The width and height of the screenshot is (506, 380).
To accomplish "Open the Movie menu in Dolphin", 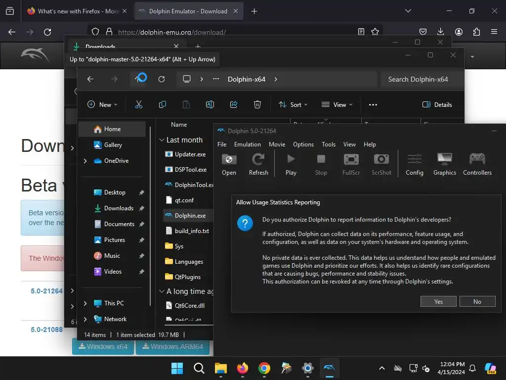I will [277, 144].
